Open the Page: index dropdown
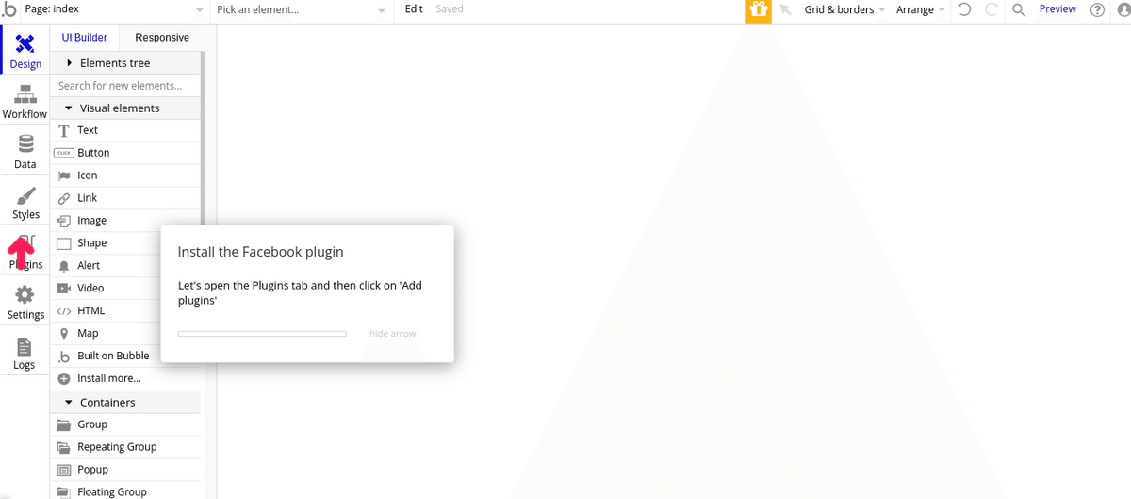This screenshot has width=1131, height=499. coord(113,9)
